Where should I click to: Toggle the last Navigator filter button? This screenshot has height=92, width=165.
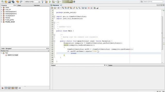pos(16,88)
